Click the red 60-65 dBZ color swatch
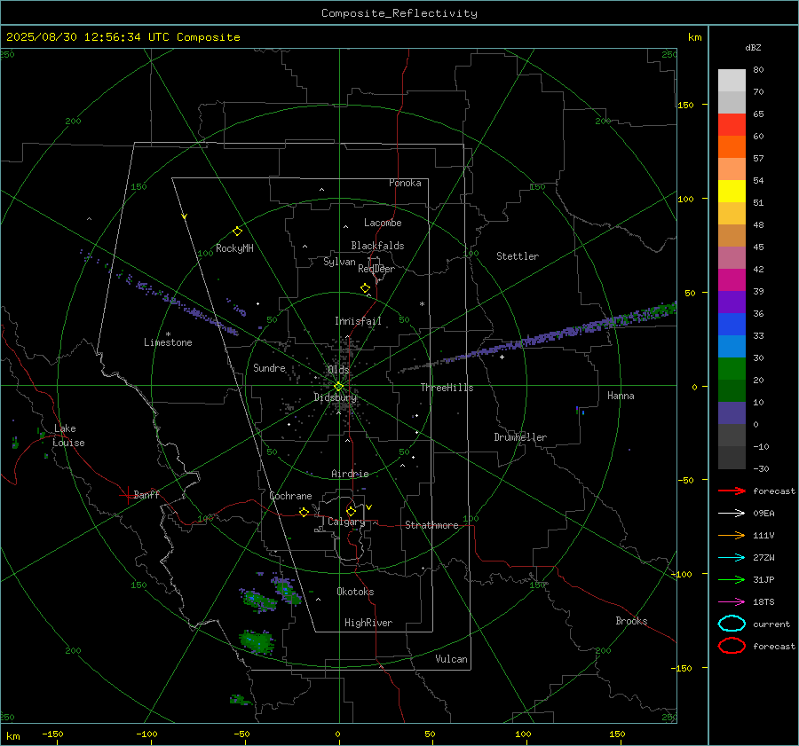Screen dimensions: 799x746 pos(732,125)
